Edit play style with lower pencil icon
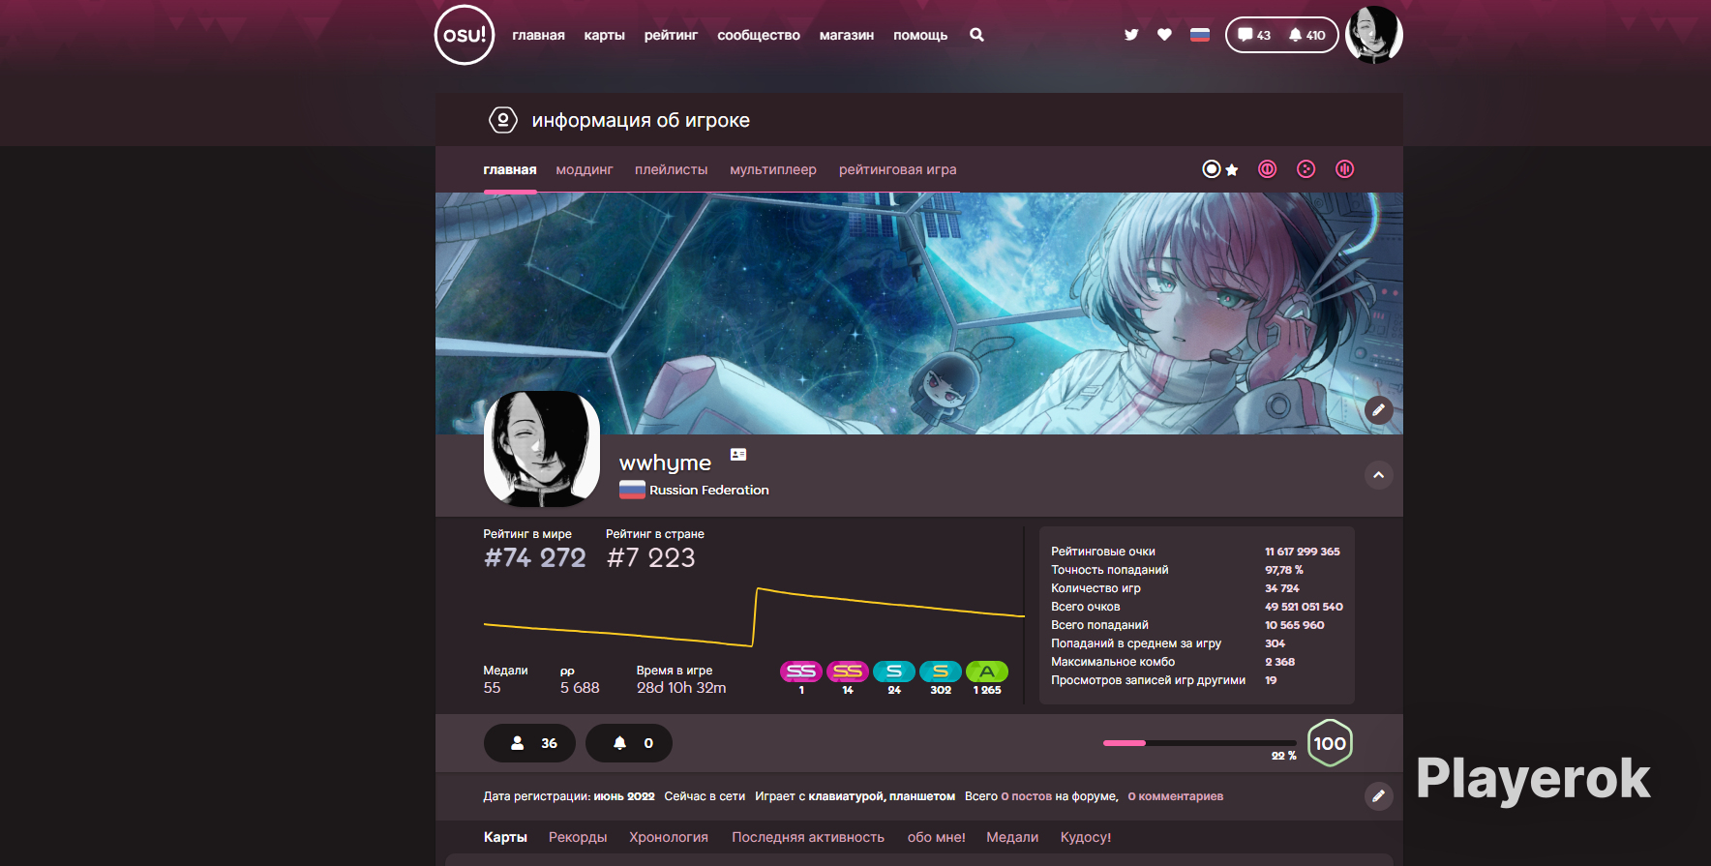This screenshot has width=1711, height=866. coord(1379,796)
